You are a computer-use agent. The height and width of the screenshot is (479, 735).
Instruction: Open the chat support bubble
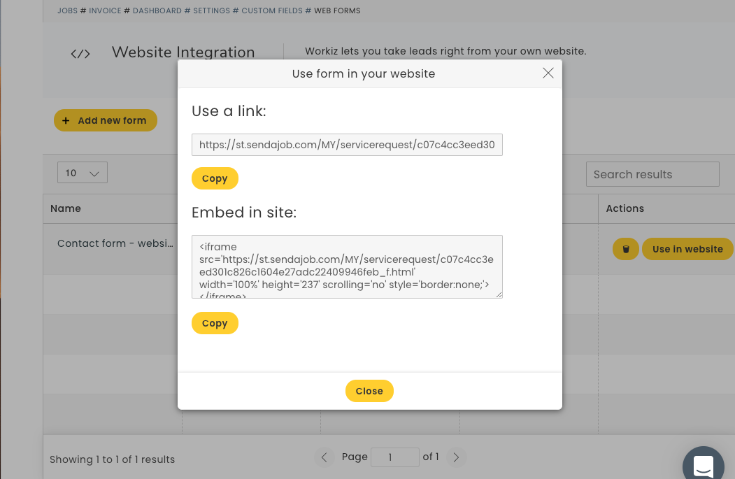(703, 464)
